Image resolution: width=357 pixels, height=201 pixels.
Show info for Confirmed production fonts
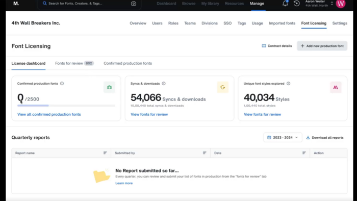click(62, 84)
